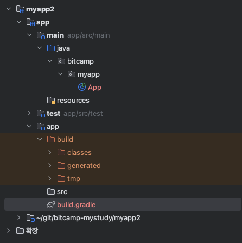Select the java folder label
This screenshot has width=242, height=243.
coord(63,48)
